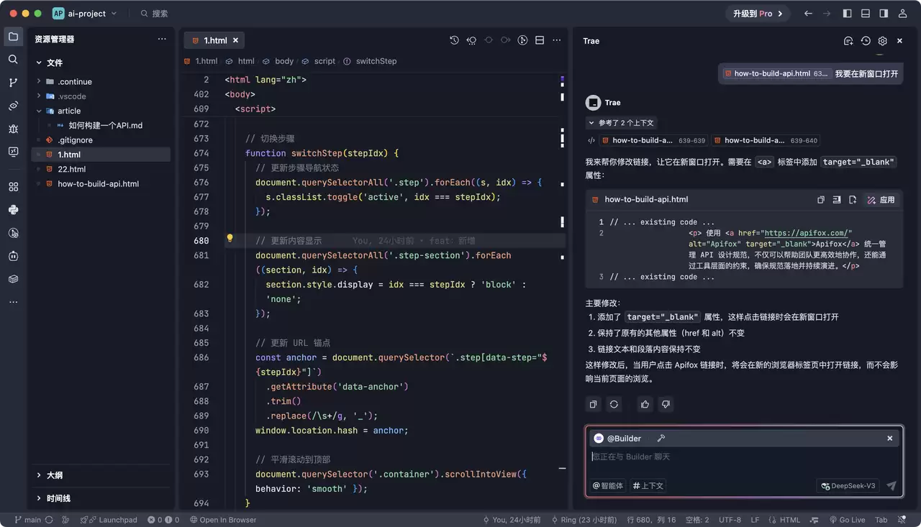The width and height of the screenshot is (921, 527).
Task: Click the script breadcrumb item
Action: pos(325,61)
